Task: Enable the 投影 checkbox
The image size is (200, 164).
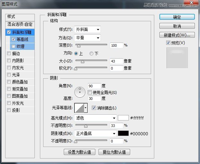Action: (9, 110)
